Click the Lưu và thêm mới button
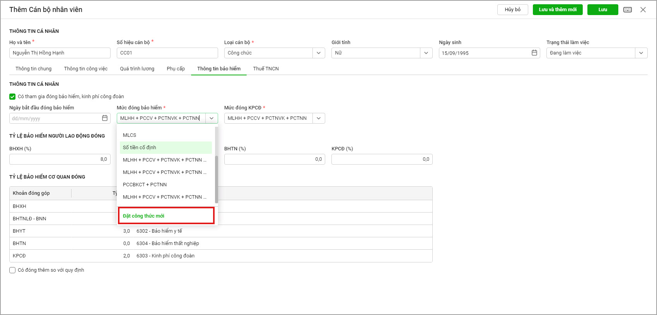The image size is (657, 315). tap(557, 10)
